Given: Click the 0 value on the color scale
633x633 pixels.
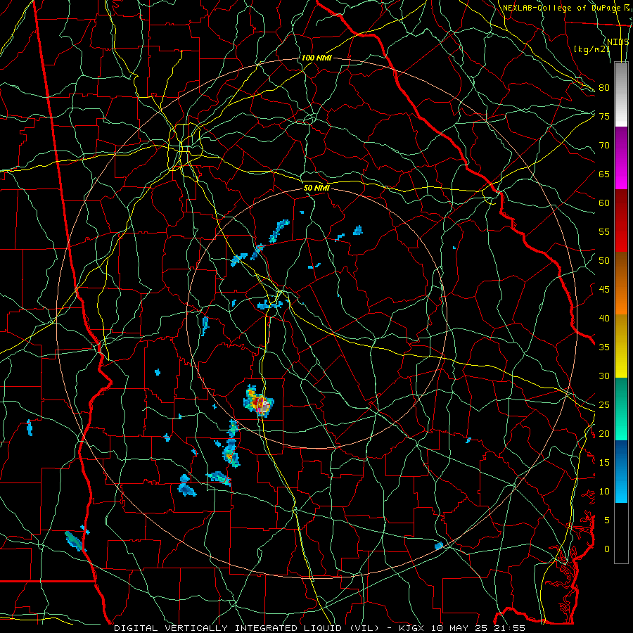Looking at the screenshot, I should (607, 549).
